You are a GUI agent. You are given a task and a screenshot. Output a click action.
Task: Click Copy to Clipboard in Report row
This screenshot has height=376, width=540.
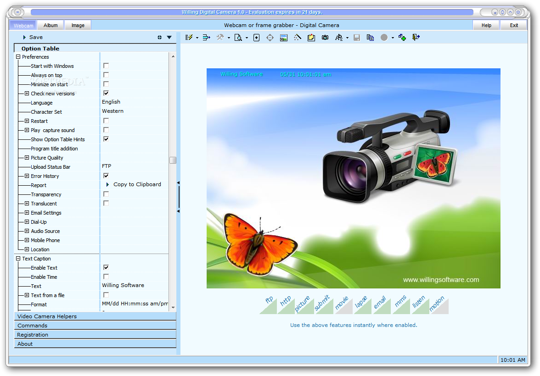pyautogui.click(x=134, y=184)
